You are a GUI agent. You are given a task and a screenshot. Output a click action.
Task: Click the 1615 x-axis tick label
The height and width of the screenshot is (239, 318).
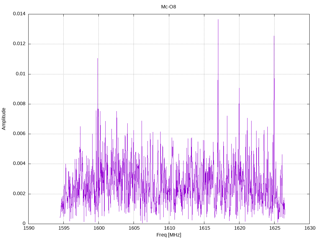point(204,228)
